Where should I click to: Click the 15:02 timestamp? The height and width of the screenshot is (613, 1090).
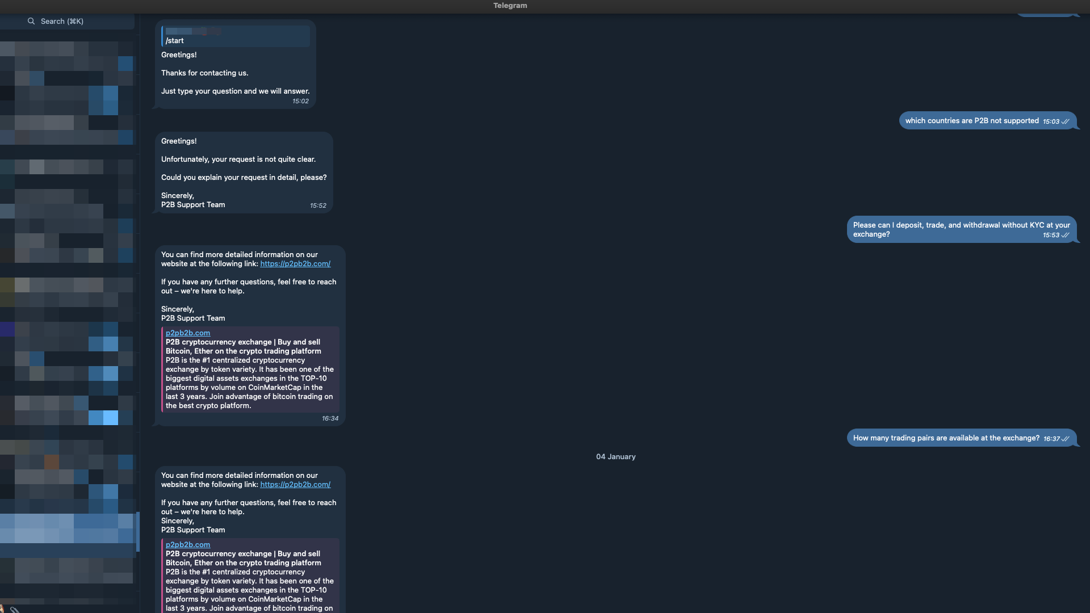tap(300, 101)
